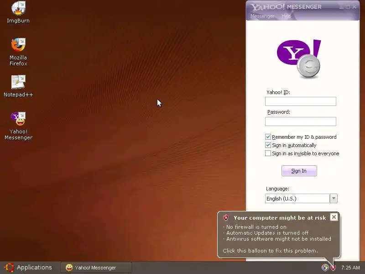
Task: Click the Yahoo! Messenger taskbar button
Action: pos(96,268)
